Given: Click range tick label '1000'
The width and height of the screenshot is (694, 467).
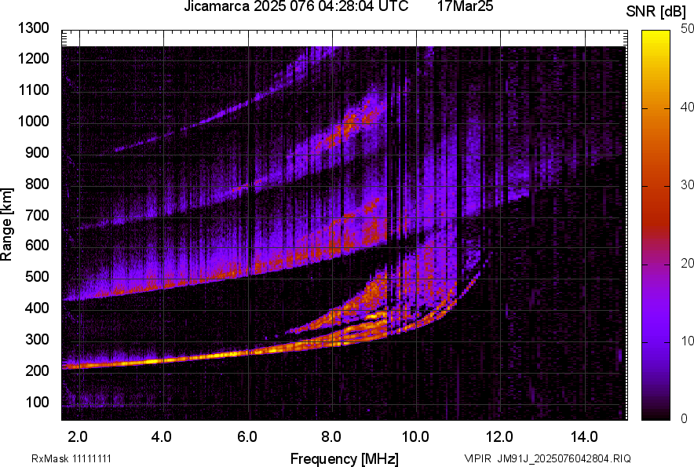Looking at the screenshot, I should (x=33, y=121).
